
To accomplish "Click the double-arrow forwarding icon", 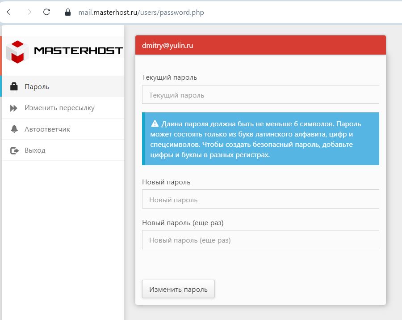I will [14, 108].
